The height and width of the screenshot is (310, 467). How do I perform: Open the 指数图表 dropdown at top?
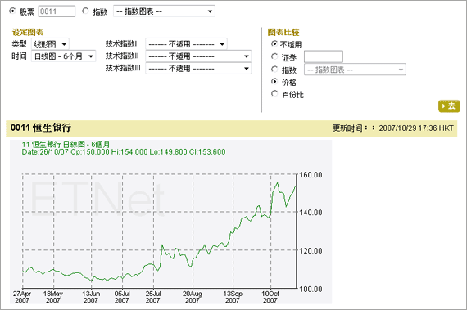pyautogui.click(x=164, y=11)
